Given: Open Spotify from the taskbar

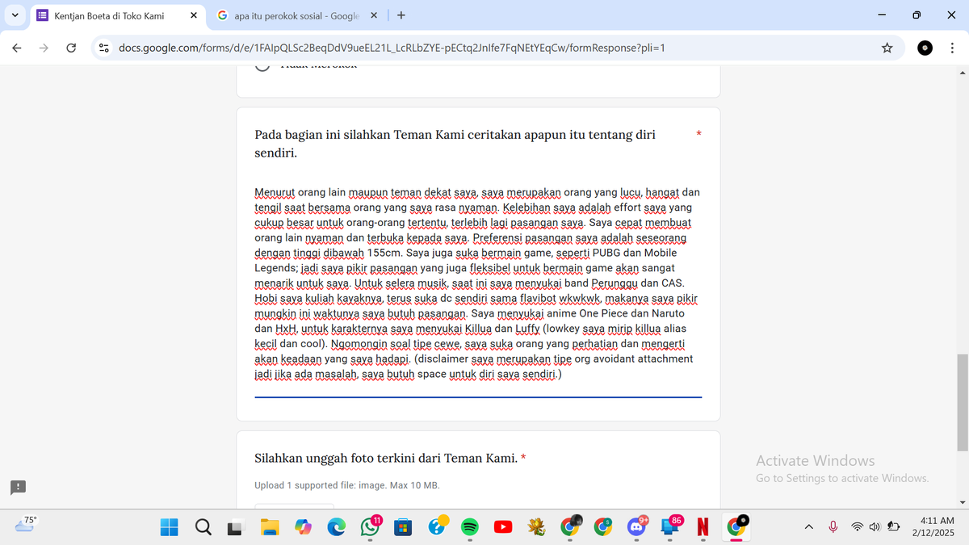Looking at the screenshot, I should tap(470, 526).
